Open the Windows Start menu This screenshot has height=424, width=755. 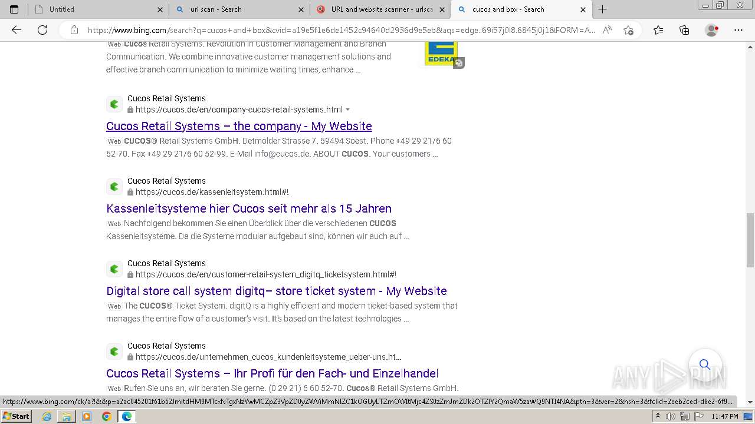coord(17,416)
